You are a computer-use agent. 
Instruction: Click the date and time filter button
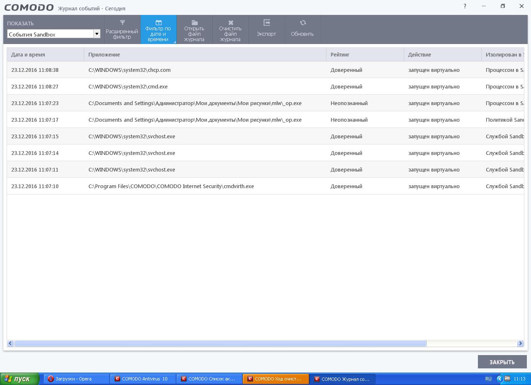(158, 29)
